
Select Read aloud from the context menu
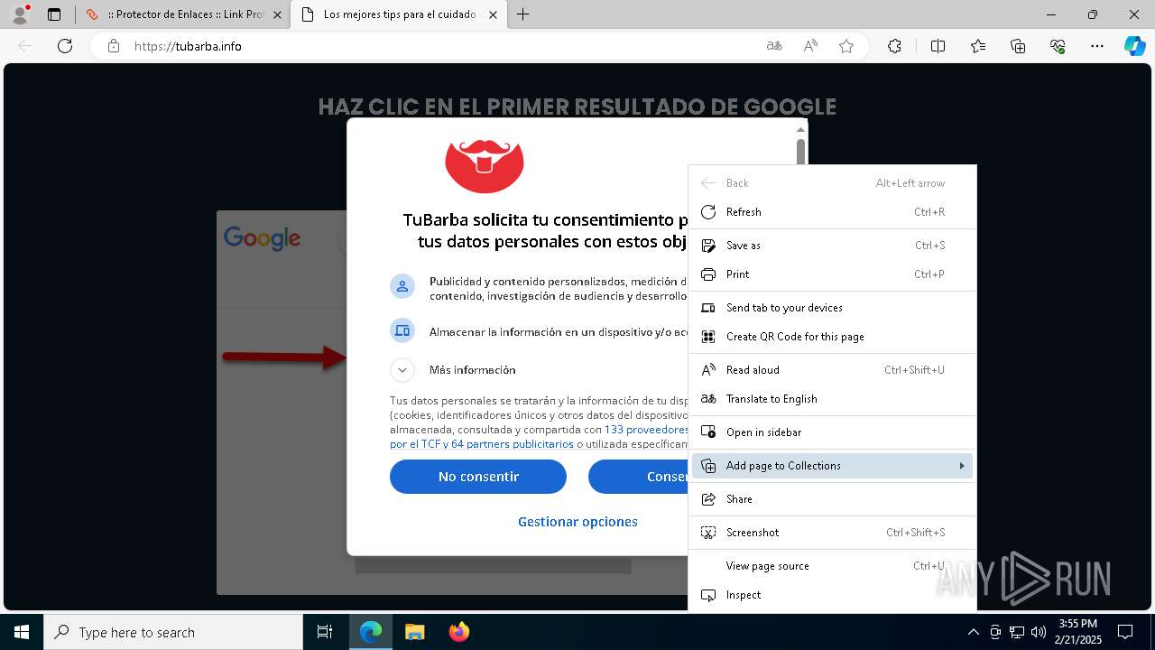click(x=832, y=370)
